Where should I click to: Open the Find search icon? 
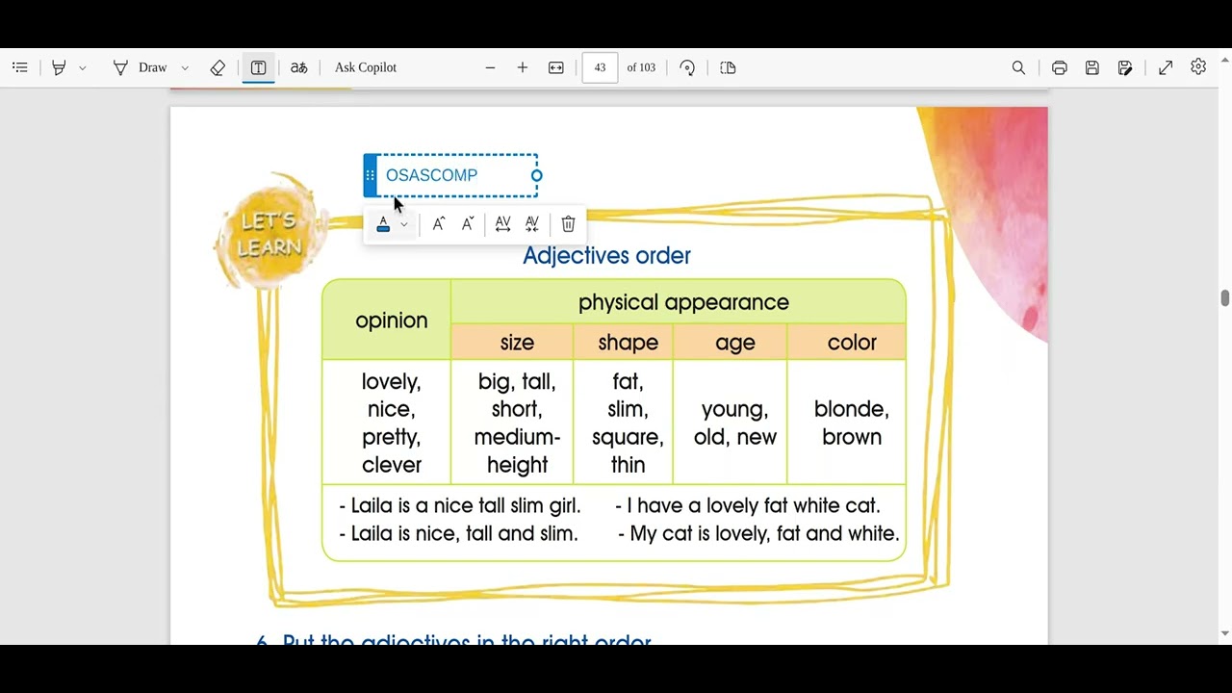1018,67
